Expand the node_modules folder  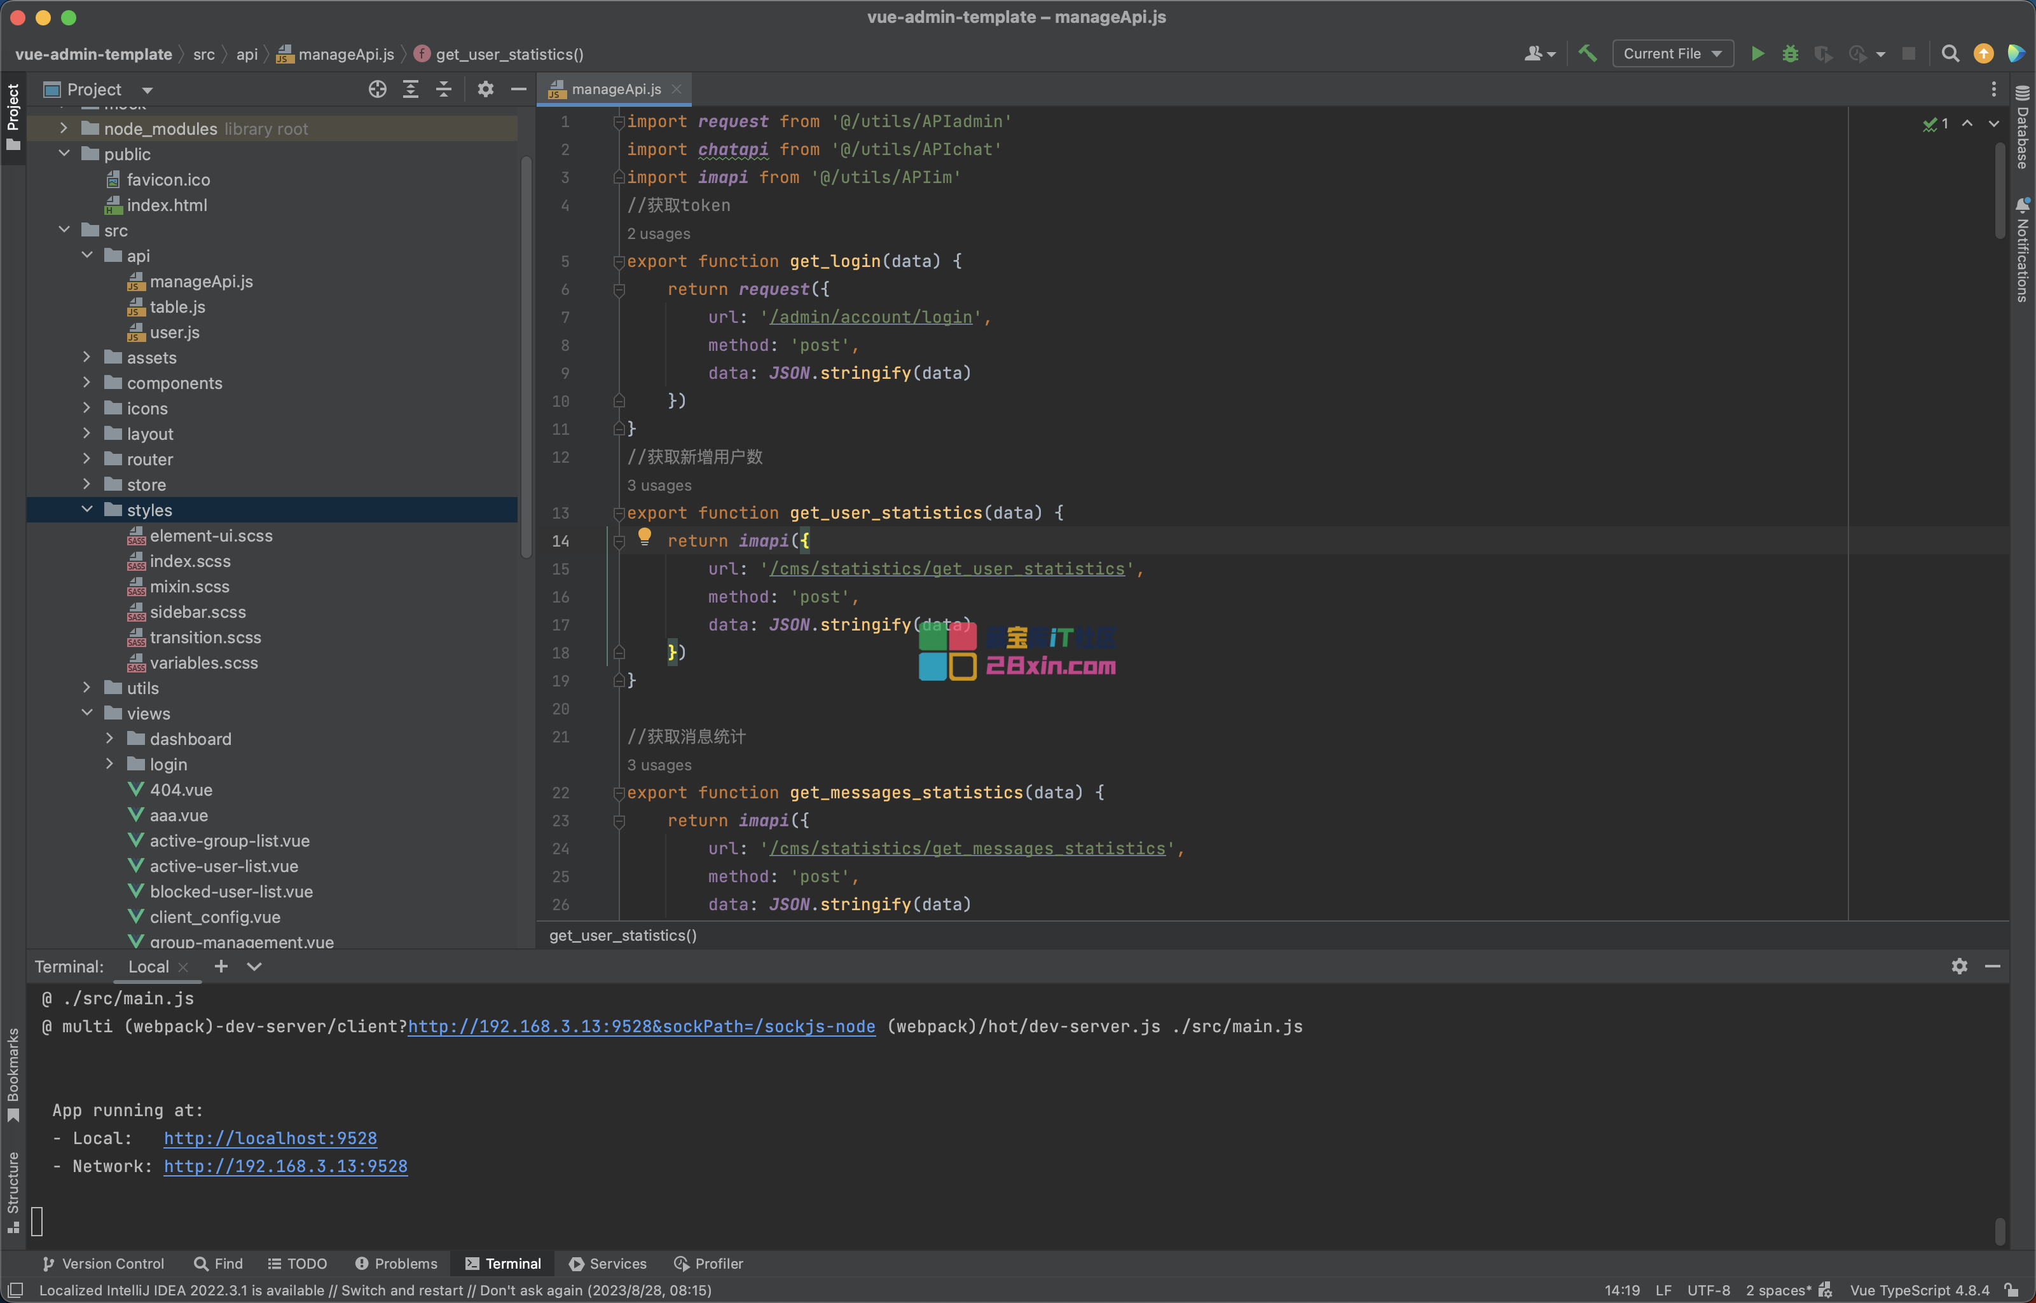[x=64, y=128]
